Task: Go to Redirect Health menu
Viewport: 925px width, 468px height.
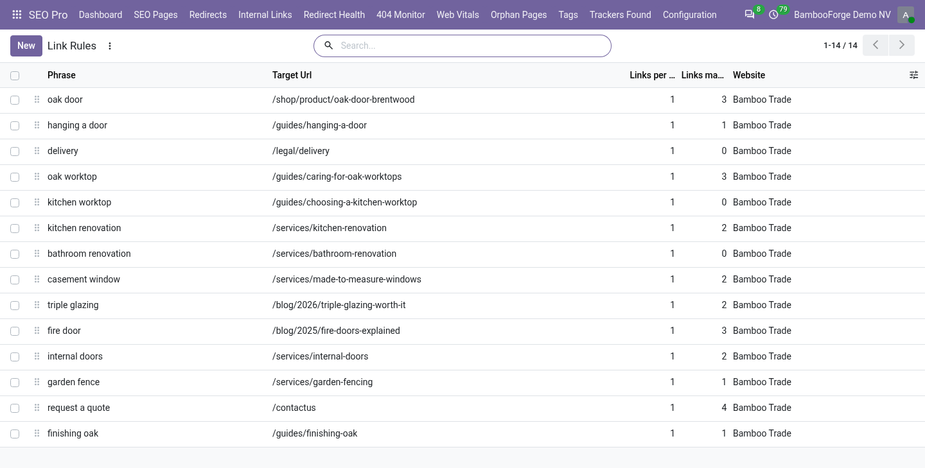Action: point(334,15)
